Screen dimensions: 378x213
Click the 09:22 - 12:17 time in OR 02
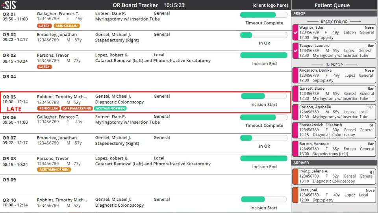point(15,39)
